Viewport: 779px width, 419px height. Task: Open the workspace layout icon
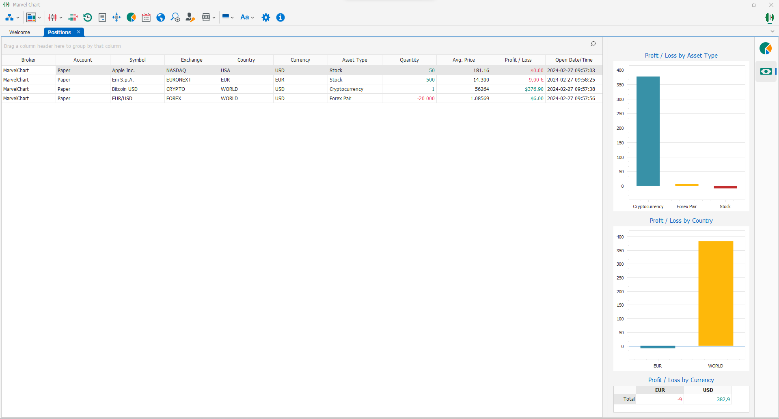[x=31, y=17]
